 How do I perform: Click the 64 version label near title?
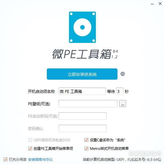(x=115, y=51)
